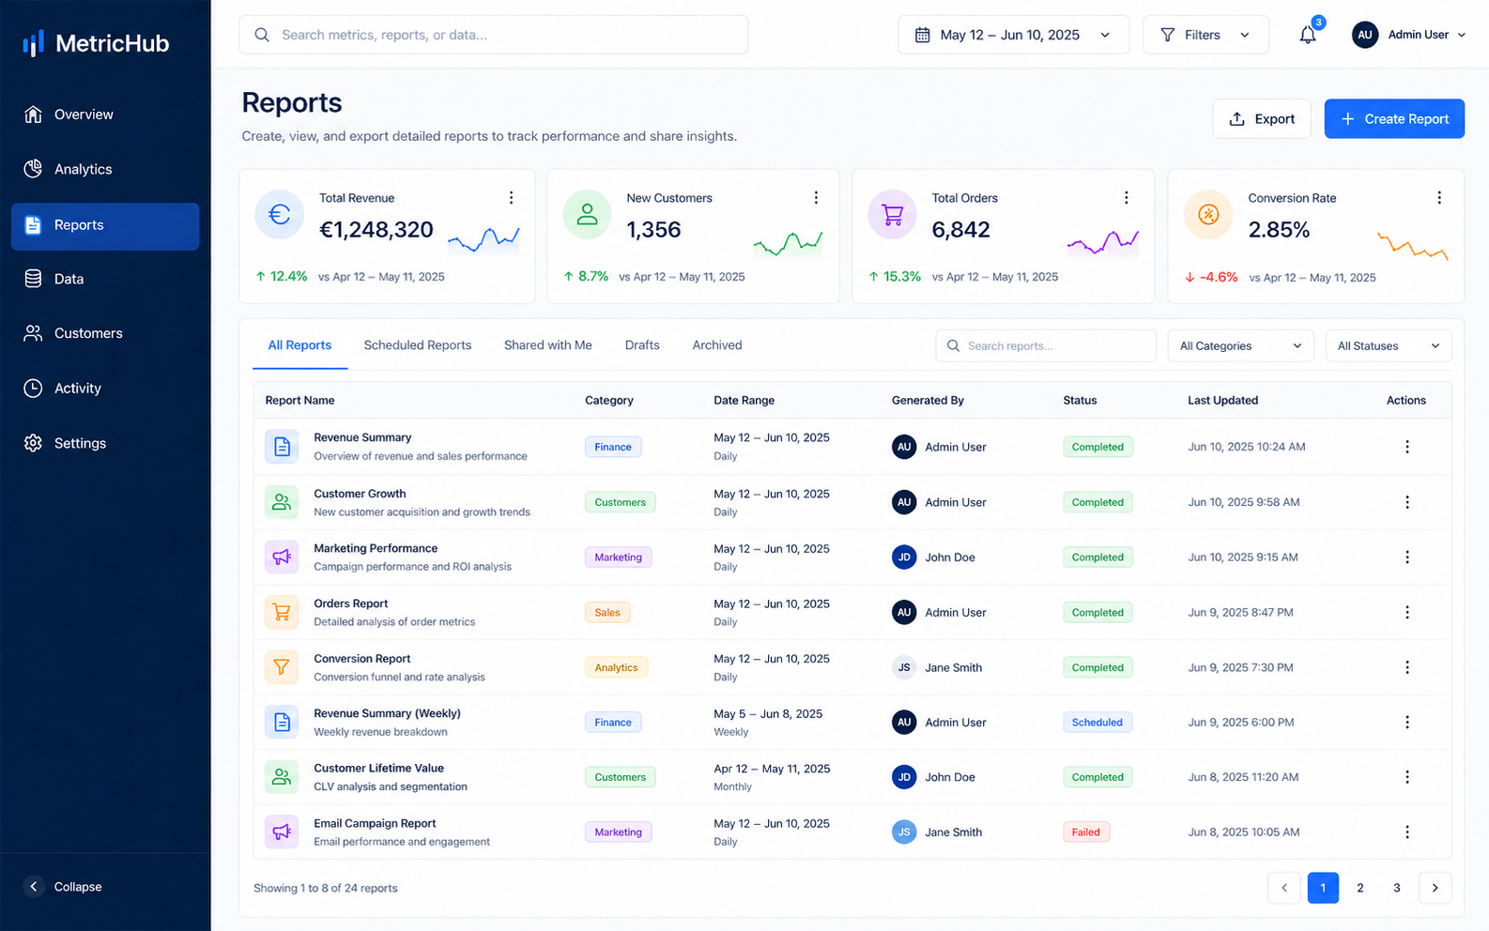Image resolution: width=1489 pixels, height=931 pixels.
Task: Open the Archived tab
Action: pos(717,345)
